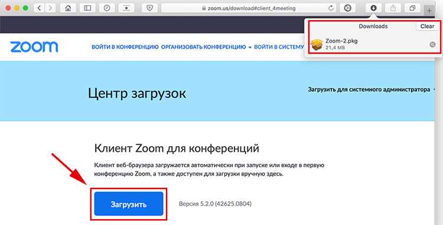Click the Клиент Zoom для конференций heading

(x=177, y=148)
